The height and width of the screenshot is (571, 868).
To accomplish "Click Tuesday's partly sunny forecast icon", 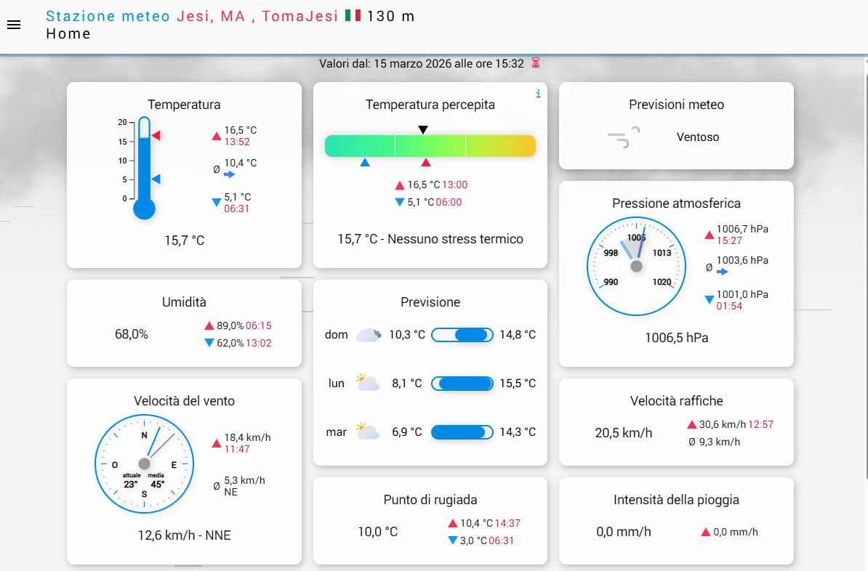I will tap(368, 432).
